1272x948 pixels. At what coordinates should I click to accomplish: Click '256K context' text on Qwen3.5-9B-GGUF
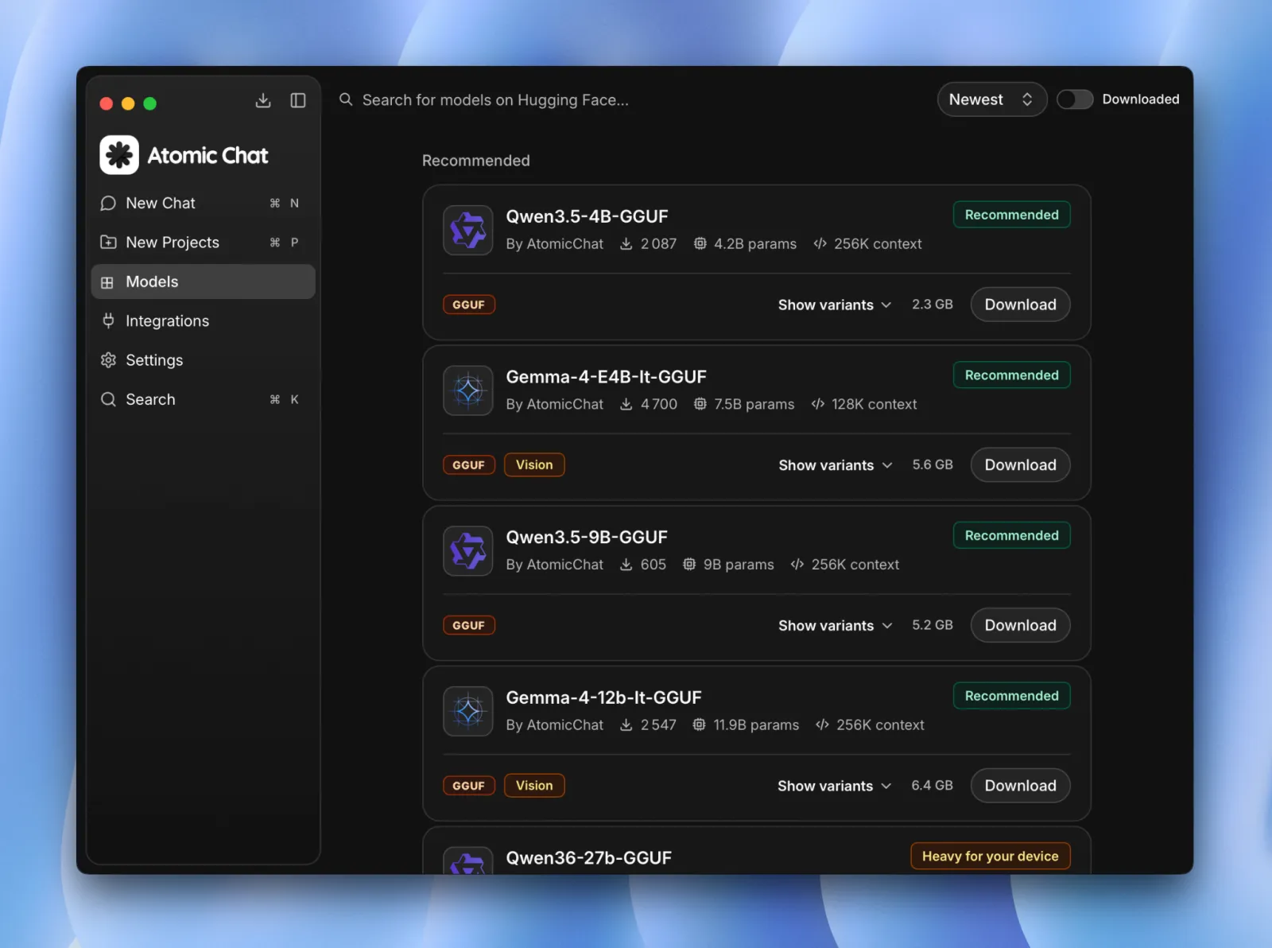pos(855,564)
